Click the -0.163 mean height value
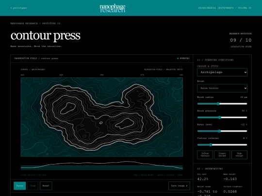The image size is (262, 196). point(230,179)
